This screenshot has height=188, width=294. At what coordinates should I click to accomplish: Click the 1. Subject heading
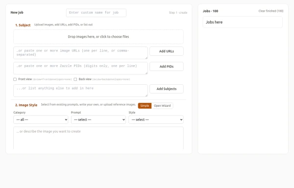23,25
